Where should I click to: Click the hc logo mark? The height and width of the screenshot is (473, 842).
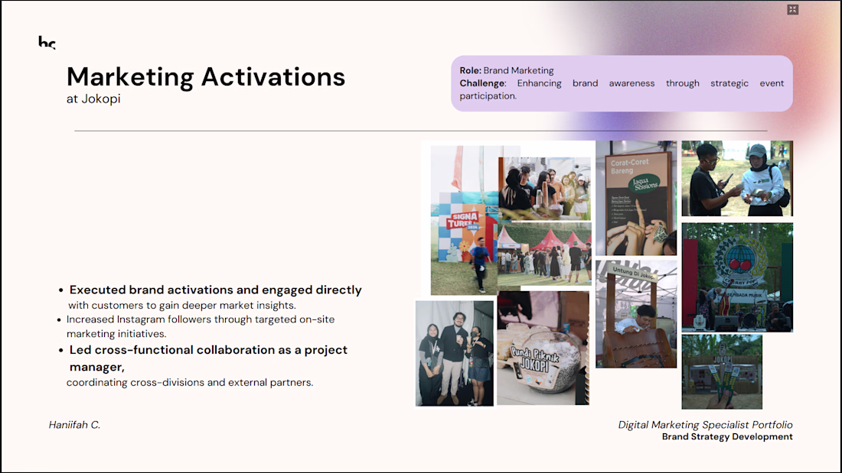[x=47, y=42]
